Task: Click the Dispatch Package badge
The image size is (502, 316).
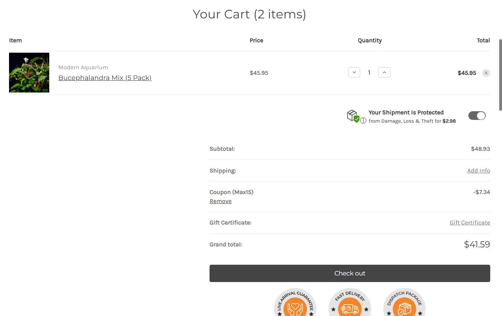Action: pyautogui.click(x=404, y=302)
